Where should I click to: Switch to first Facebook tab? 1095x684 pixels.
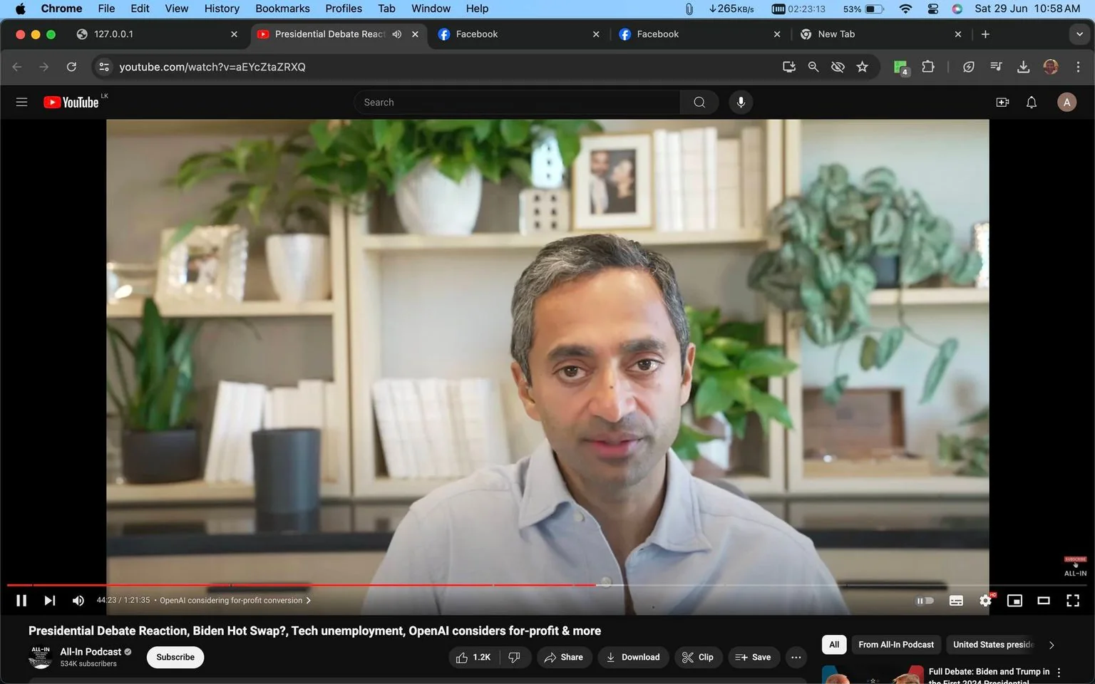click(519, 34)
